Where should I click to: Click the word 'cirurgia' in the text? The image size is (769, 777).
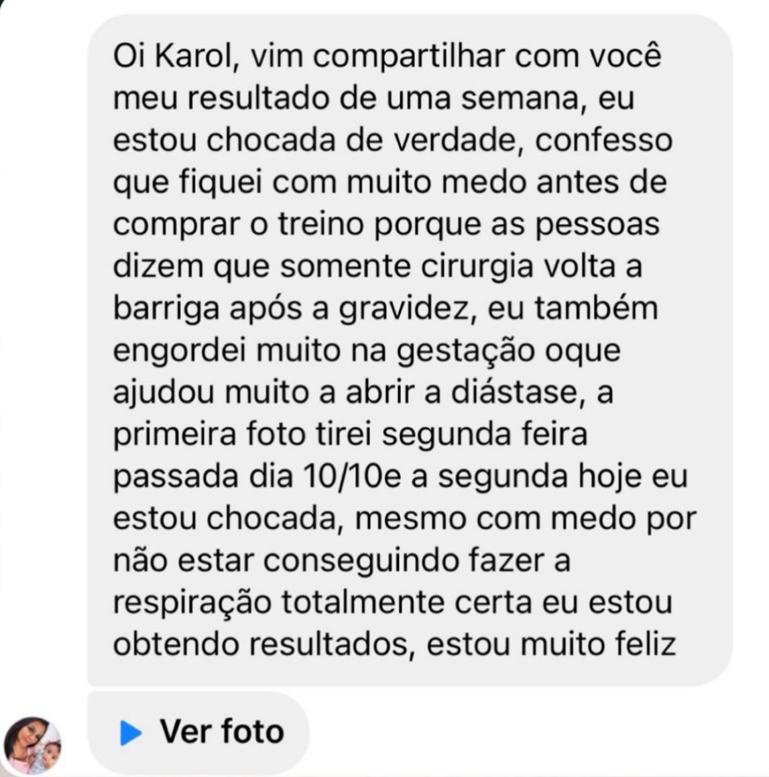(477, 267)
